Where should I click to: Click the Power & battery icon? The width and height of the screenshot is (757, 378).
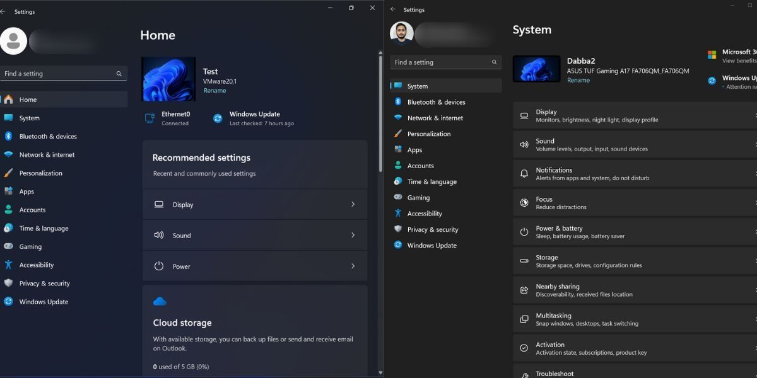[524, 232]
